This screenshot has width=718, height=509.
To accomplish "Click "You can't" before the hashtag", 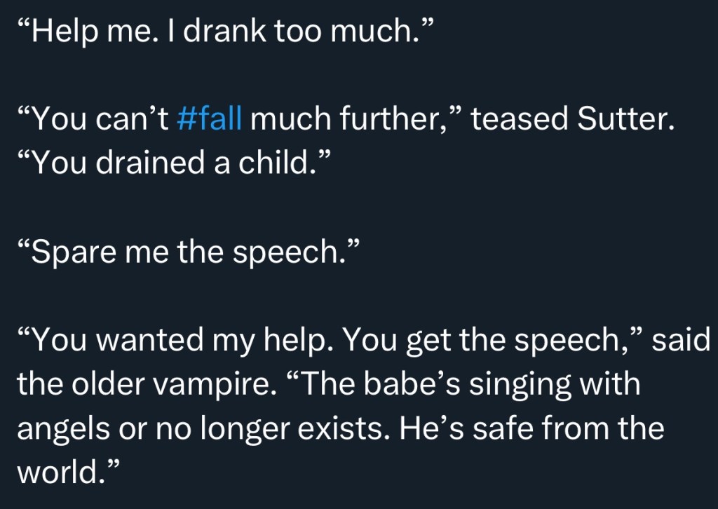I will click(91, 121).
